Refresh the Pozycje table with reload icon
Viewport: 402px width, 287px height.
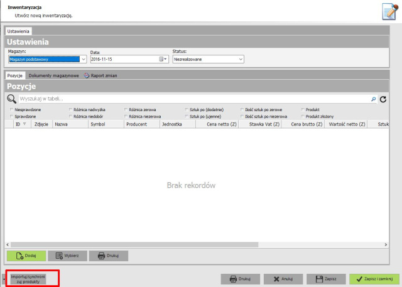pos(383,99)
